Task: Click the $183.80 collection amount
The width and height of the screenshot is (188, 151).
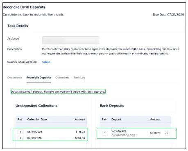Action: click(80, 138)
